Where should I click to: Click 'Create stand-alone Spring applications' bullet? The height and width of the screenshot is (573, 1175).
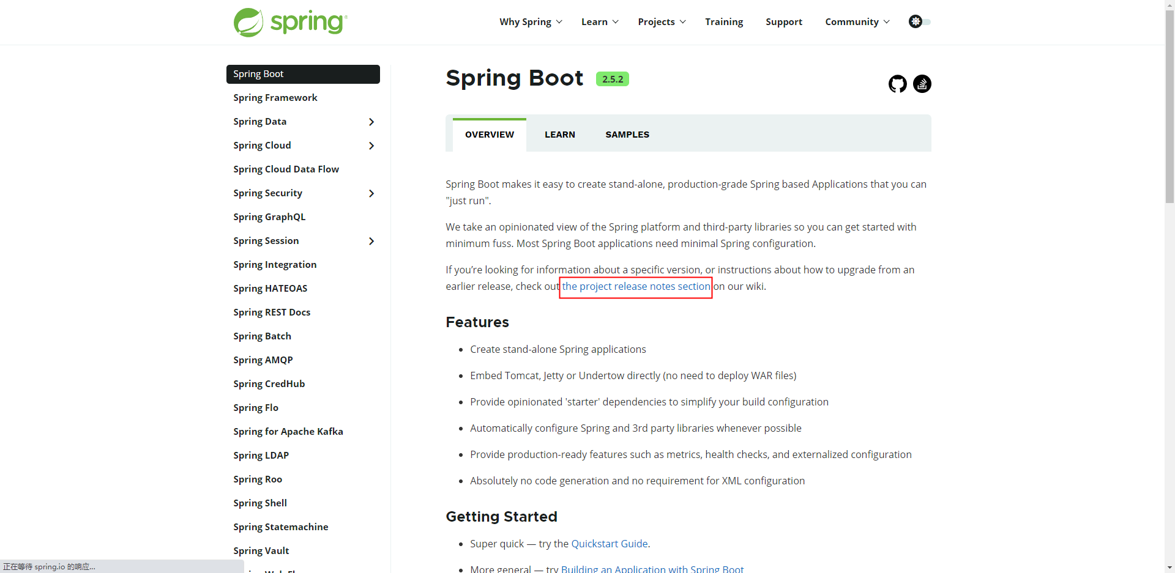pyautogui.click(x=558, y=349)
